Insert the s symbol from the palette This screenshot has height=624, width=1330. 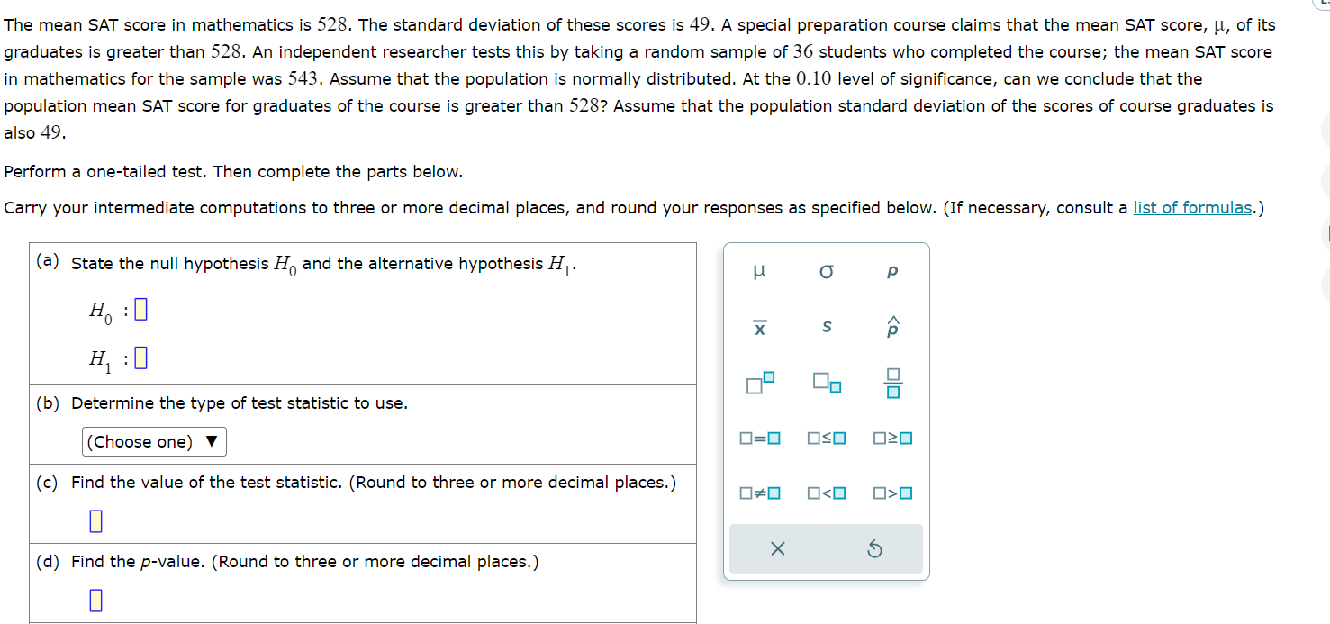tap(826, 328)
